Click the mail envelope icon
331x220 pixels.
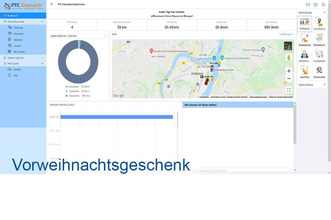point(308,5)
